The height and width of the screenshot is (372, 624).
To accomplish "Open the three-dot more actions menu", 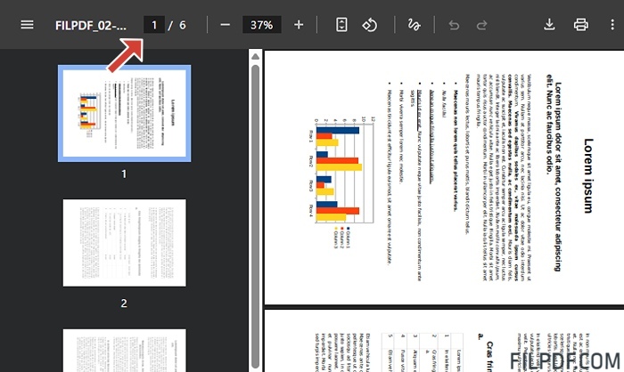I will 612,25.
